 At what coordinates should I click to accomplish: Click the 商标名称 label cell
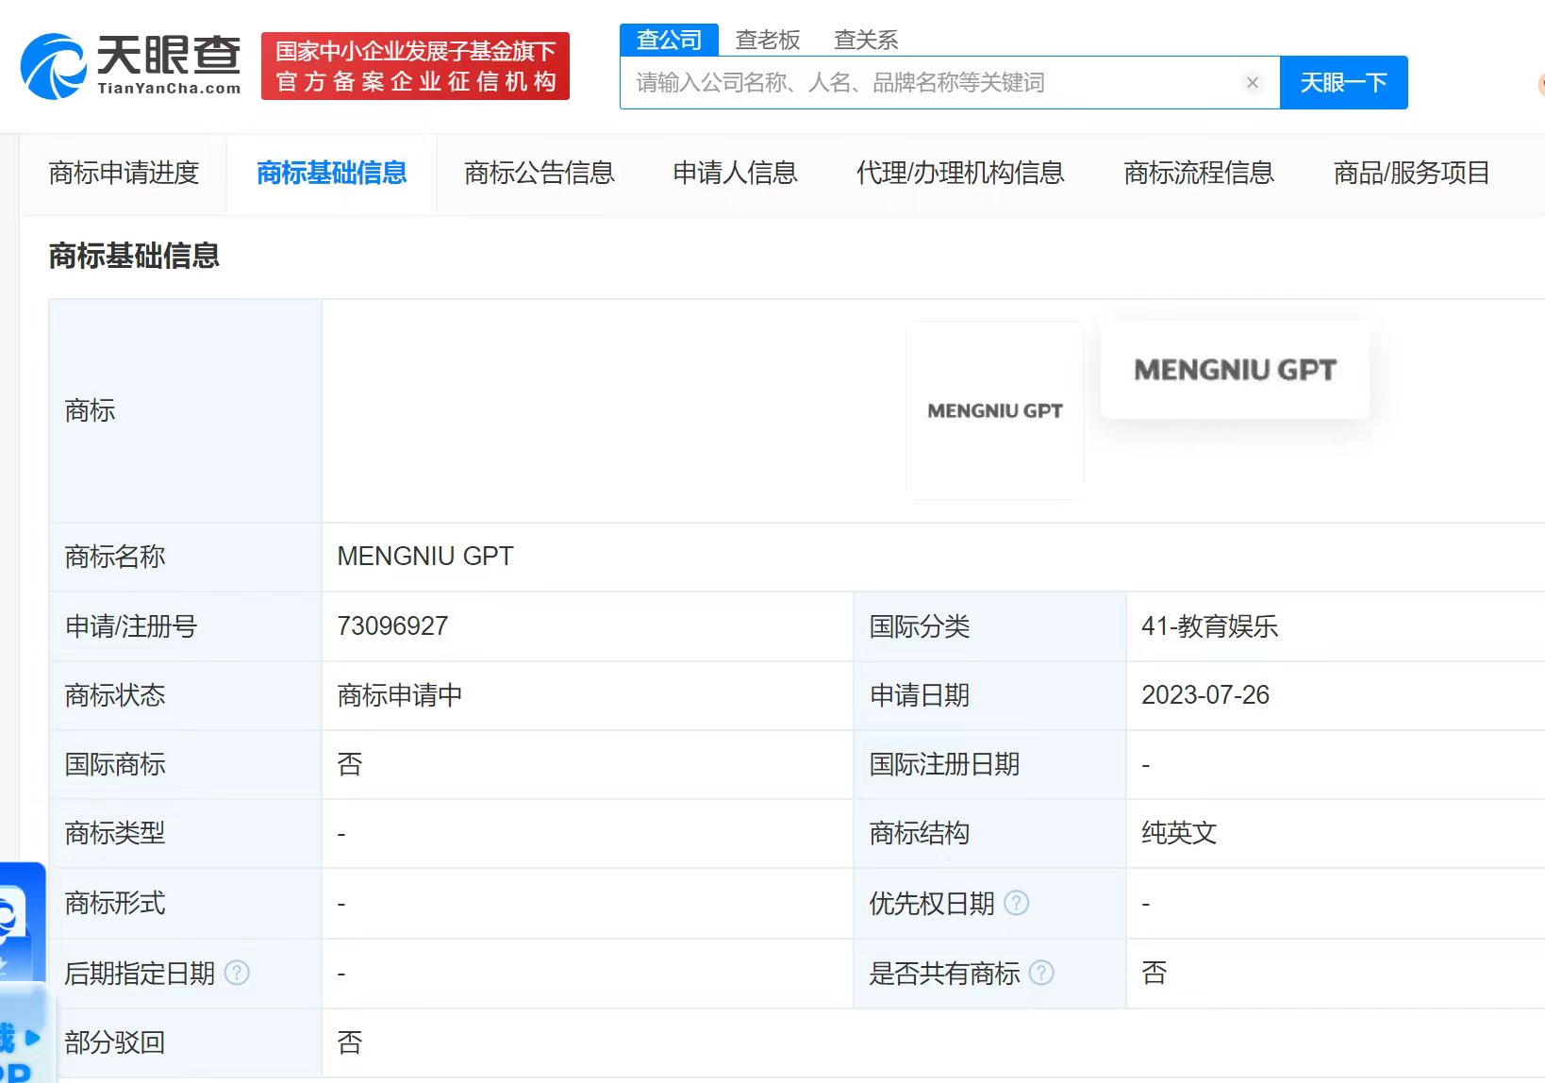click(186, 557)
